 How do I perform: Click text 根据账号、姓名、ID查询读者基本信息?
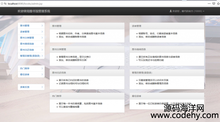click(x=158, y=33)
